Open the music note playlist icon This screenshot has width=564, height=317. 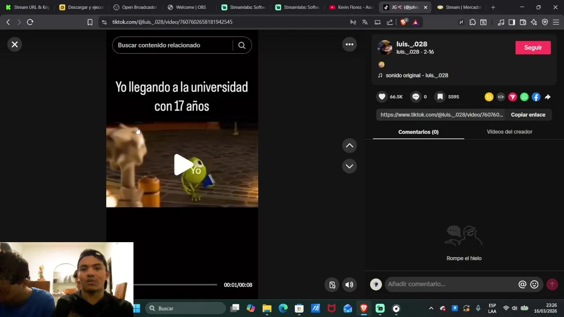point(501,22)
